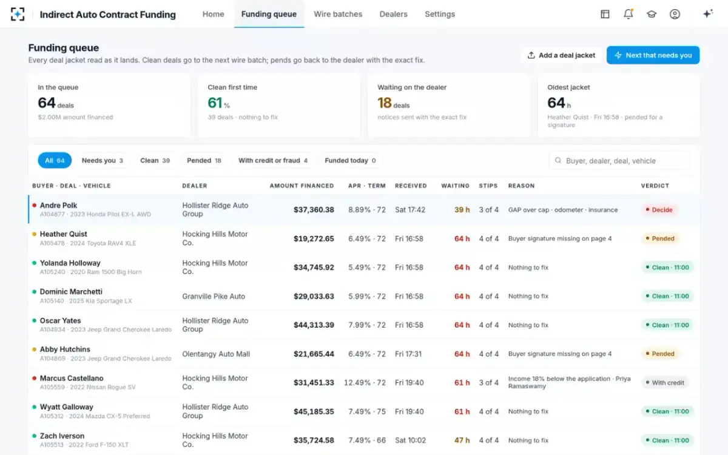728x455 pixels.
Task: Open Zach Iverson deal
Action: pos(364,440)
